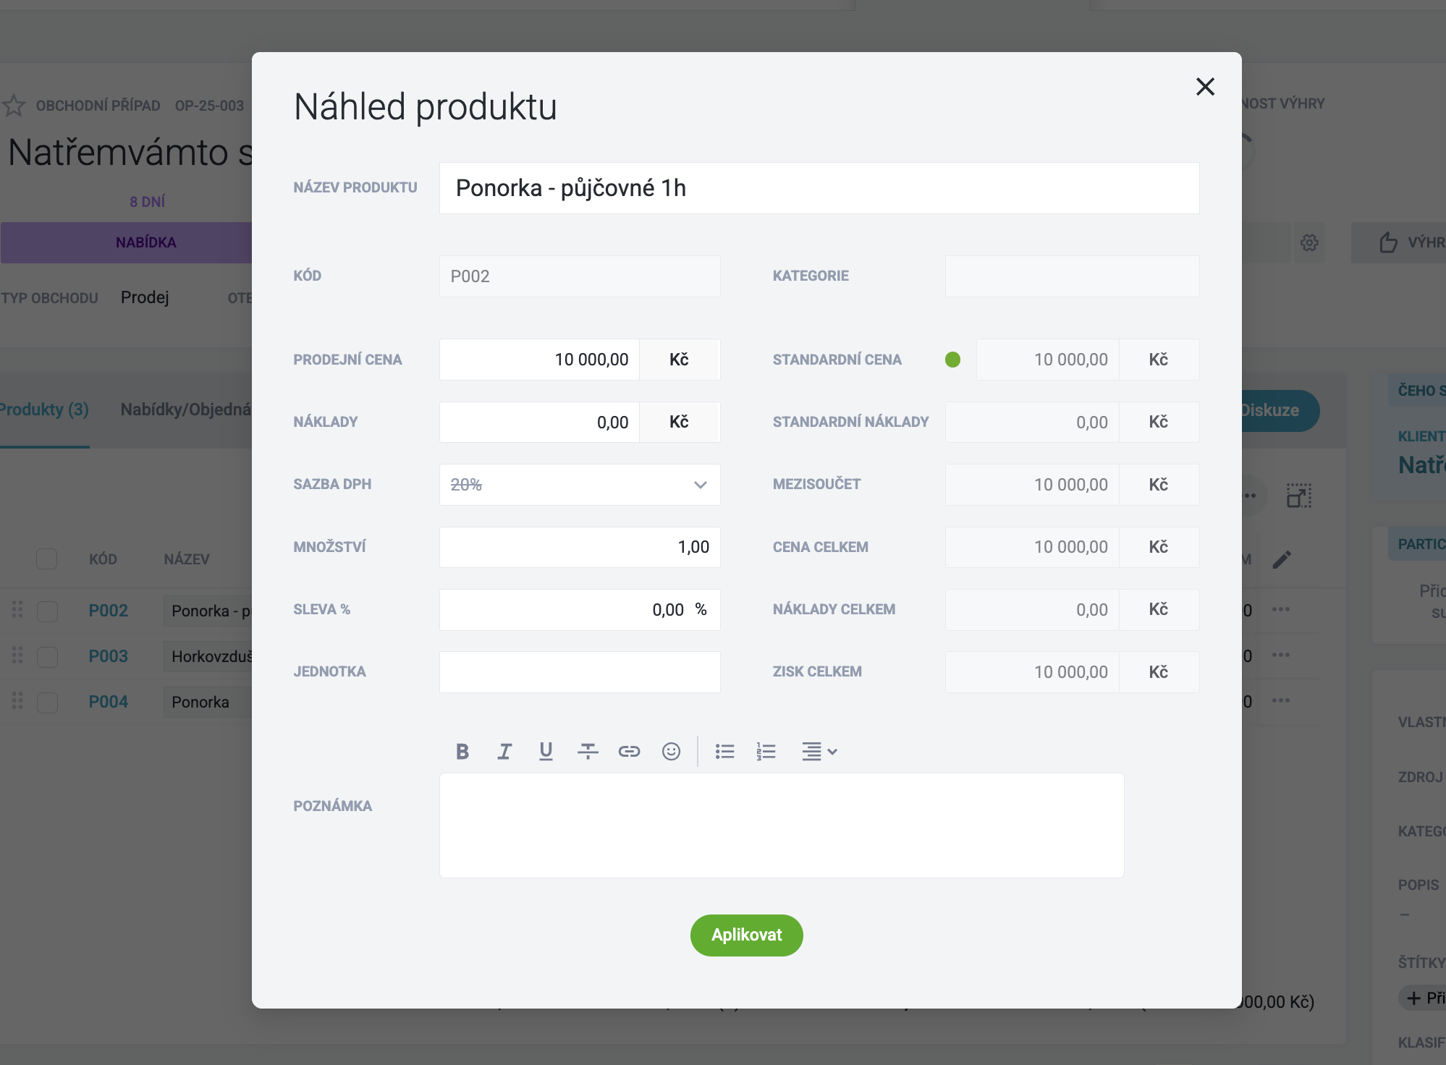The image size is (1446, 1065).
Task: Apply italic formatting to note
Action: pos(504,752)
